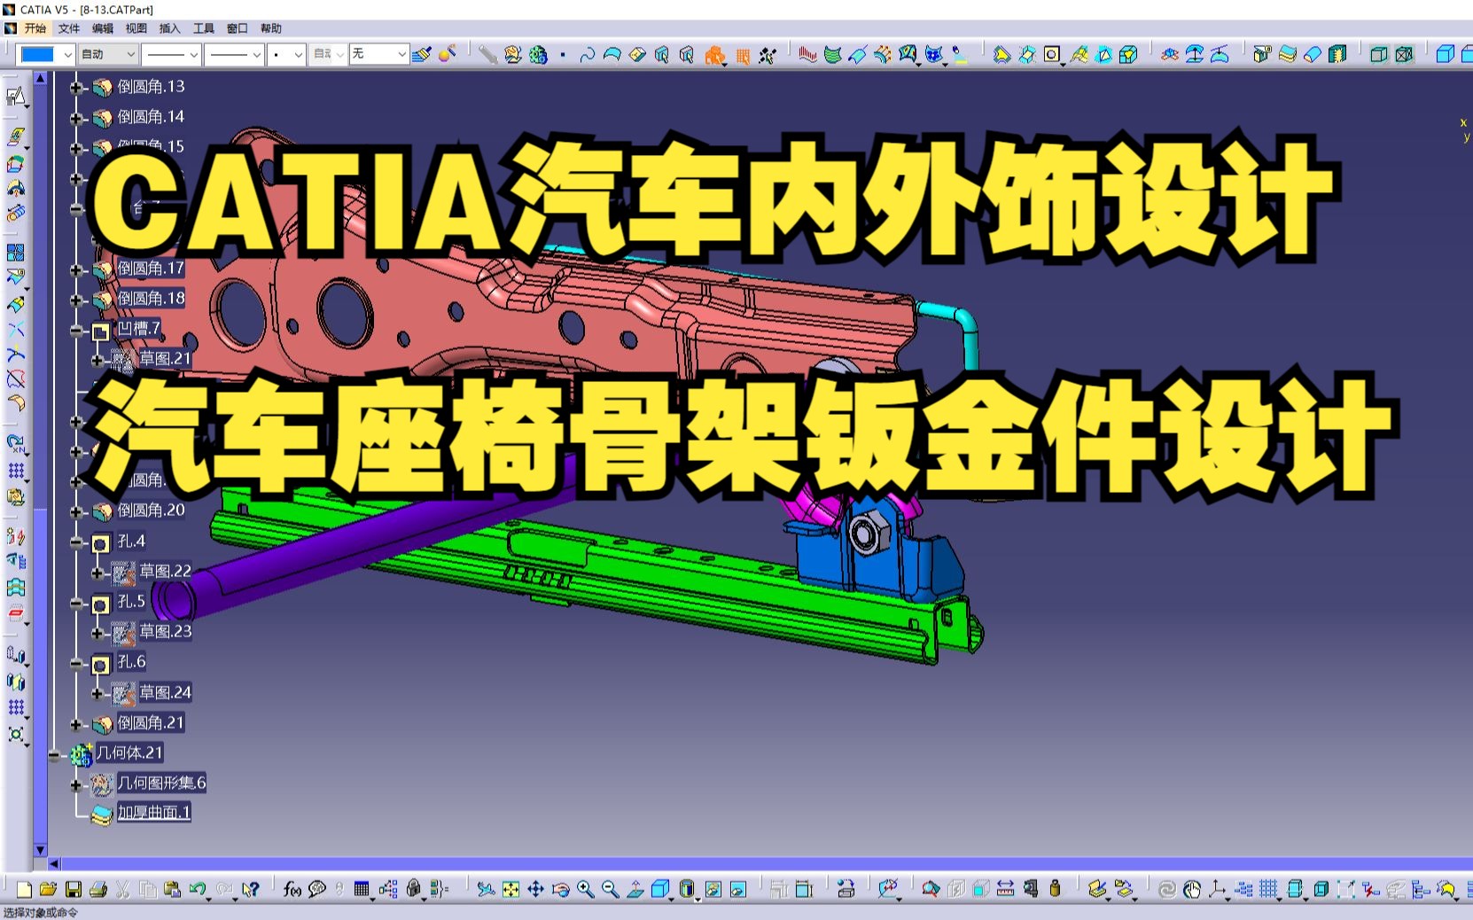Expand the 草图.22 tree node
This screenshot has height=920, width=1473.
pyautogui.click(x=97, y=573)
